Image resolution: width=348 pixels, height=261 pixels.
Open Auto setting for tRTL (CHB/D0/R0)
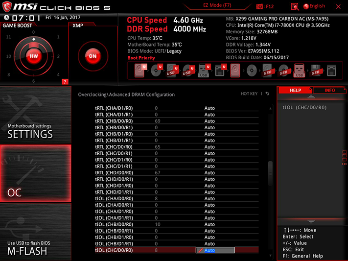pyautogui.click(x=209, y=121)
